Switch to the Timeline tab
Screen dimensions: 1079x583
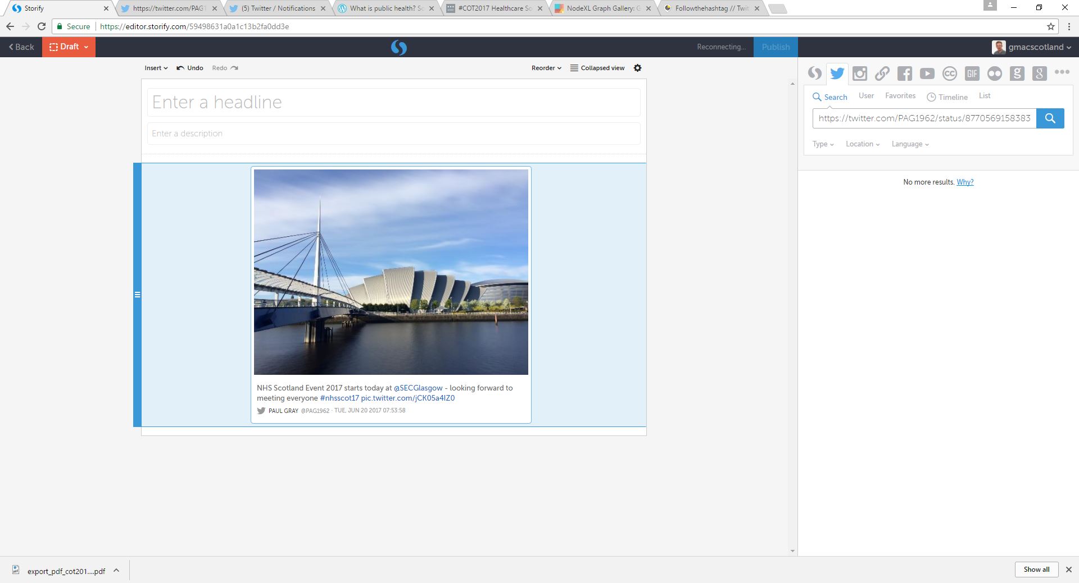947,97
